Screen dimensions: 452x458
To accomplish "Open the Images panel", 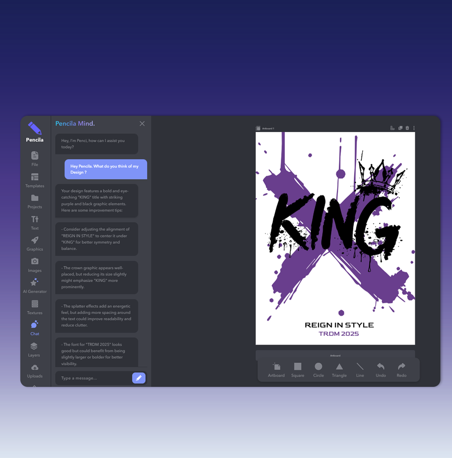I will (34, 265).
